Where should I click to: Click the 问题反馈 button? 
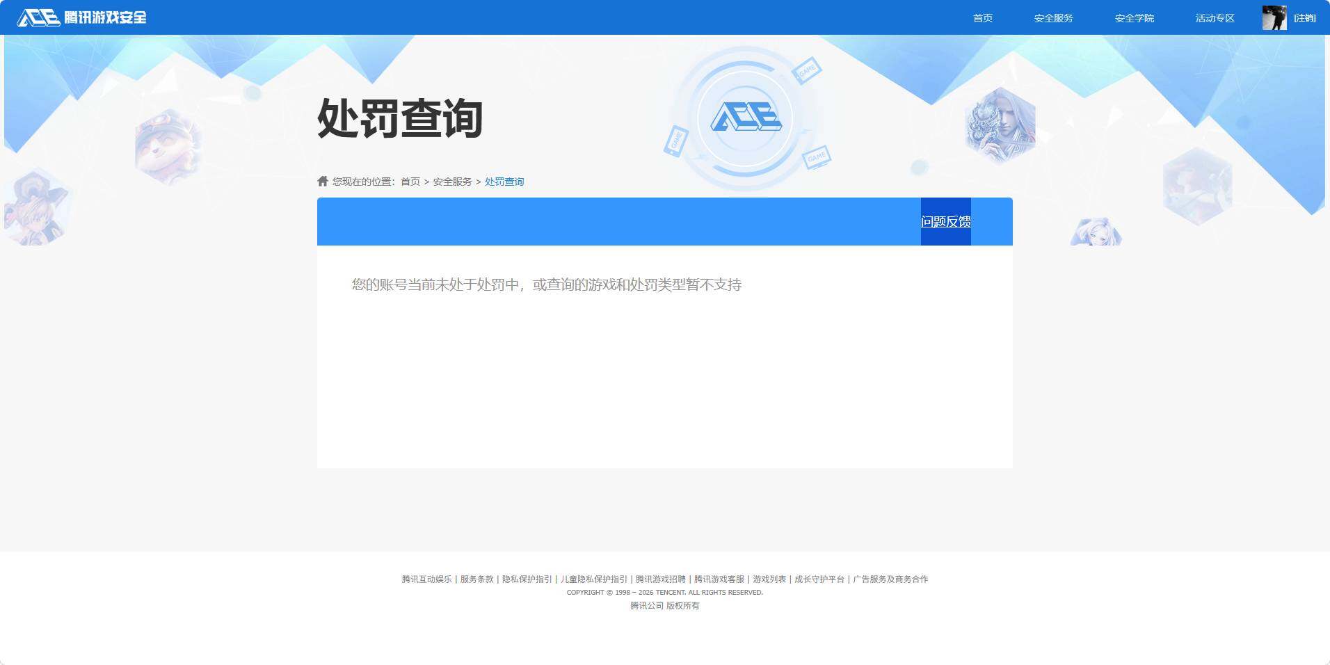pyautogui.click(x=945, y=221)
